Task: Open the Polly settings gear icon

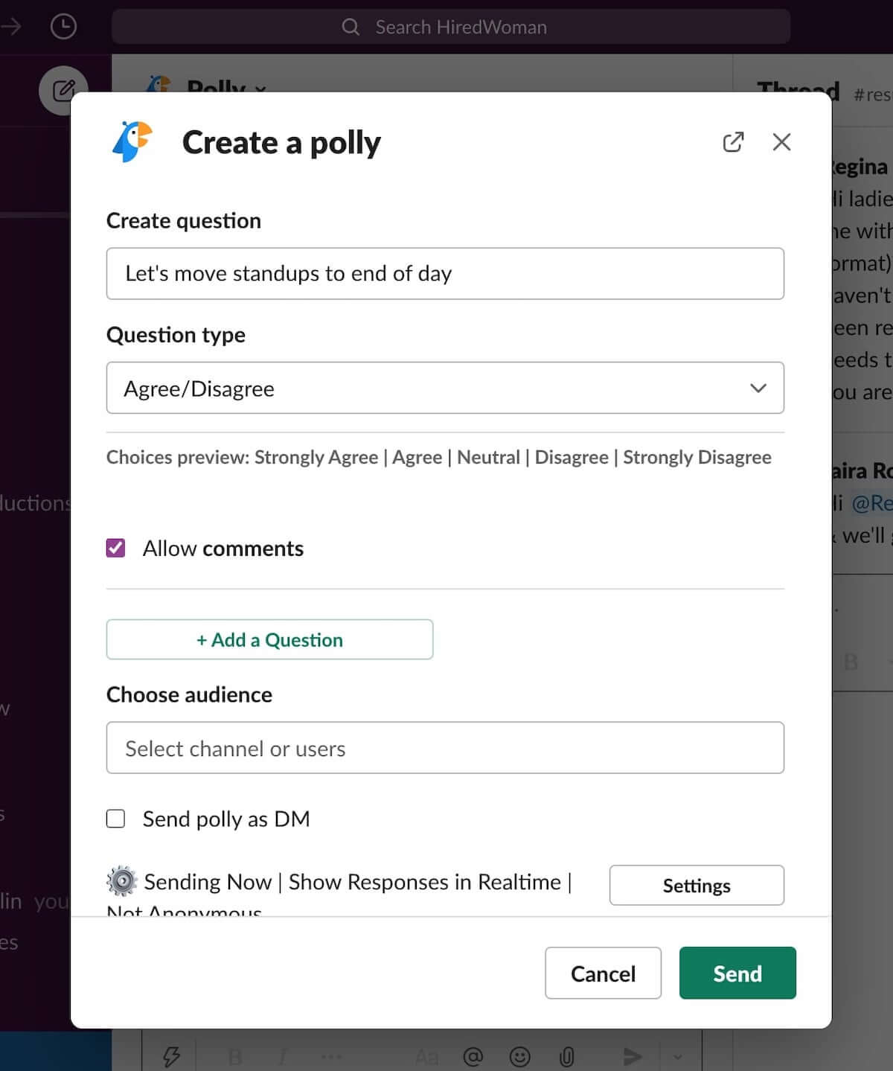Action: 121,881
